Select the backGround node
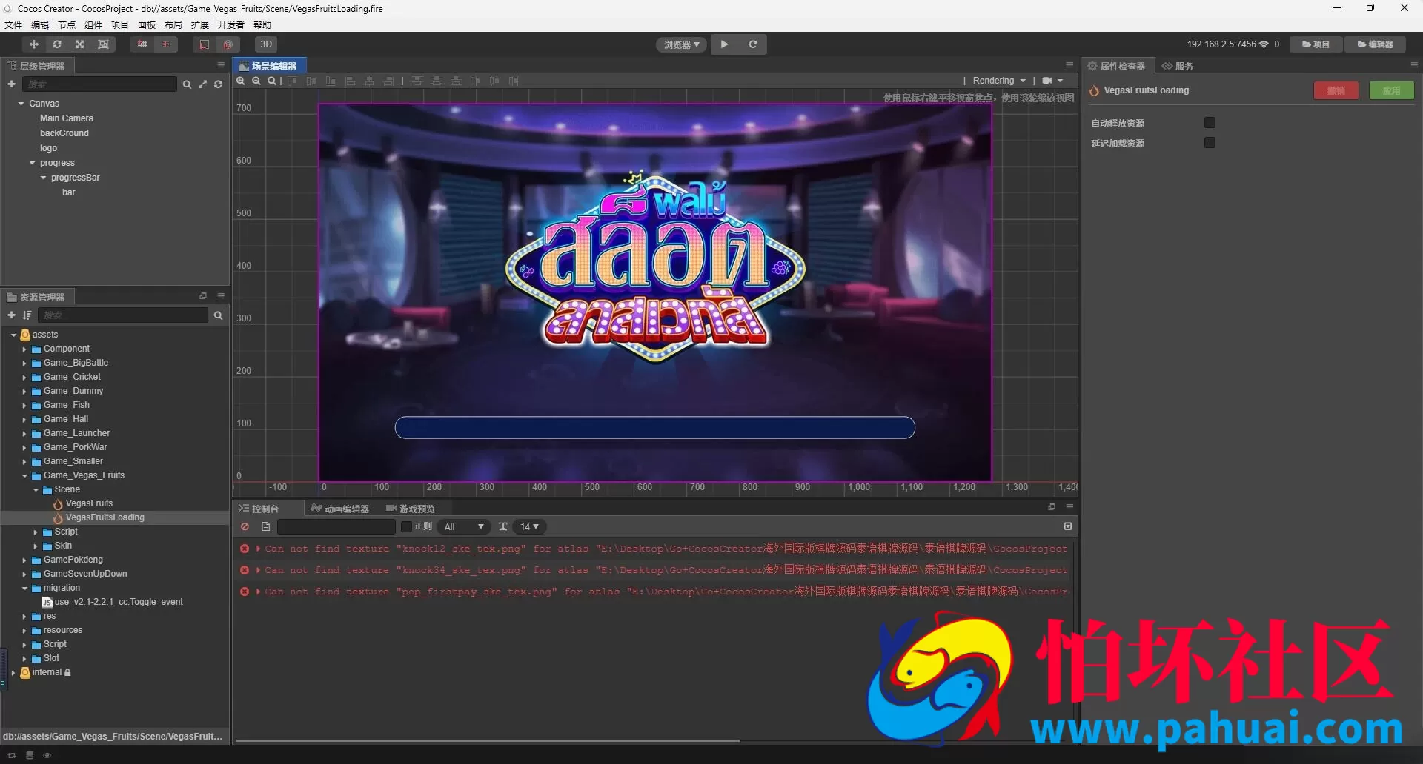 tap(64, 133)
